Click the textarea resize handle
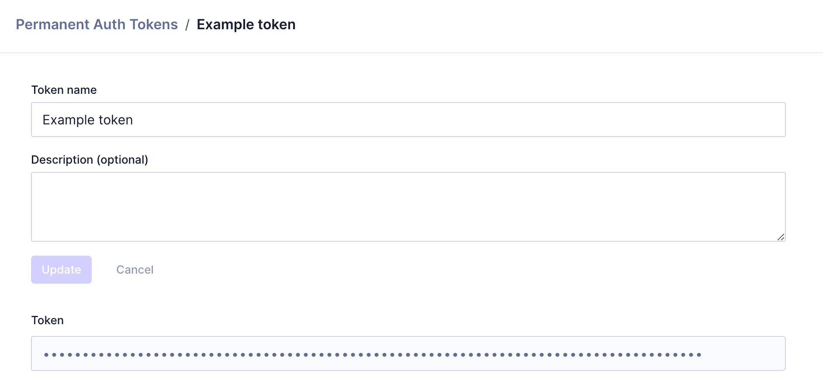The width and height of the screenshot is (823, 384). (782, 237)
